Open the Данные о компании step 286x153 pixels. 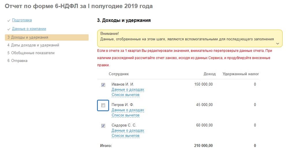pos(29,29)
